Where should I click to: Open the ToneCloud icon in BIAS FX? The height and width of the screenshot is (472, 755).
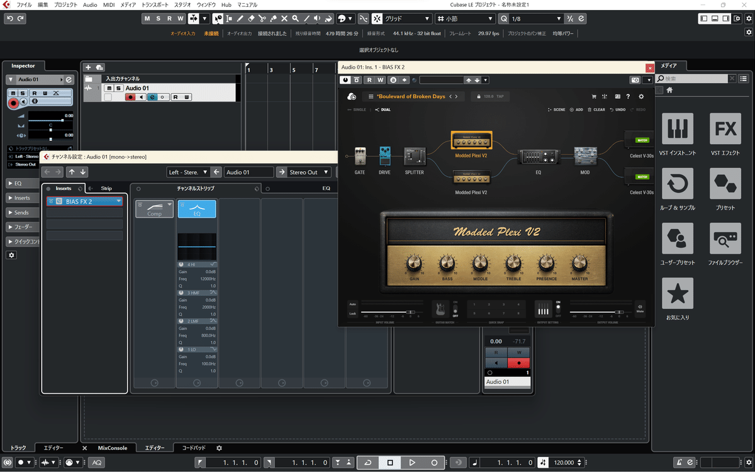[x=352, y=96]
